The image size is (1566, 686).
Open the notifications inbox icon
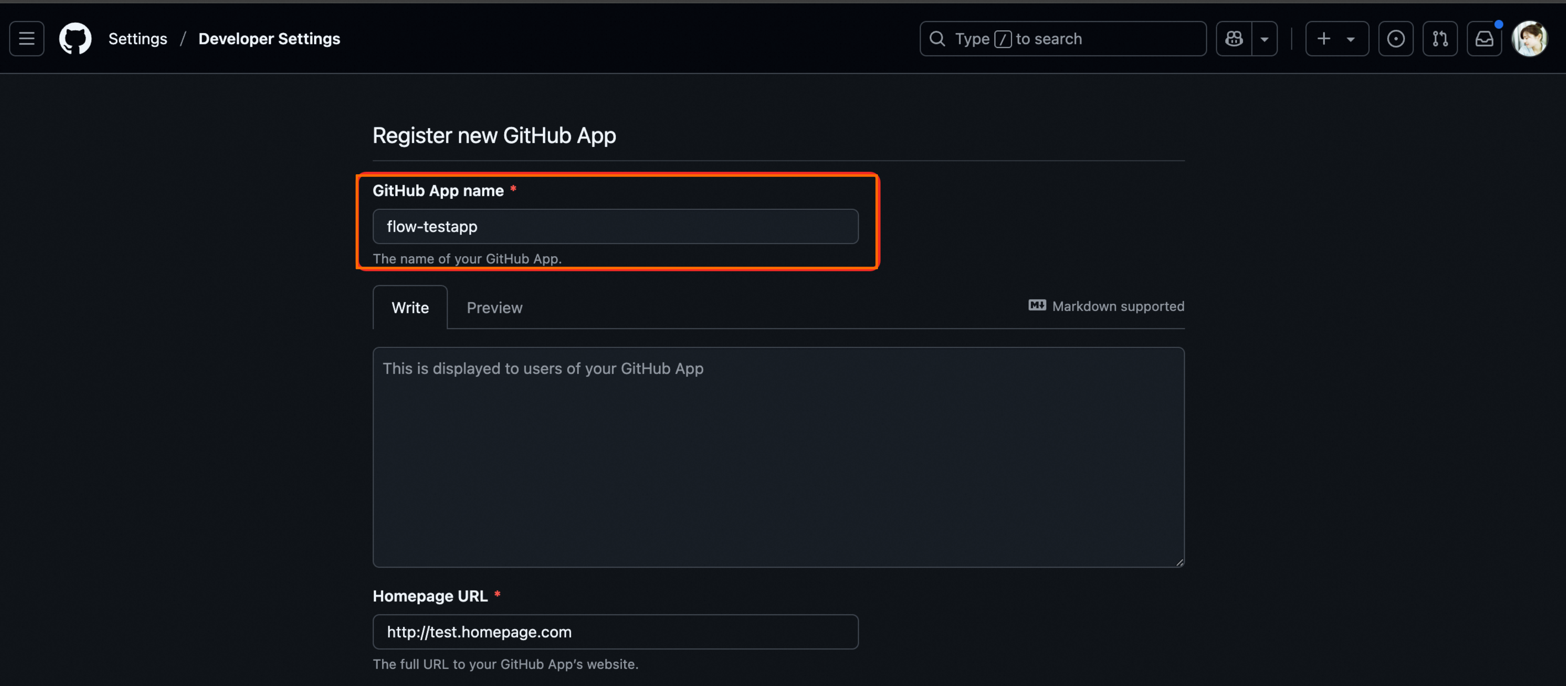point(1484,39)
